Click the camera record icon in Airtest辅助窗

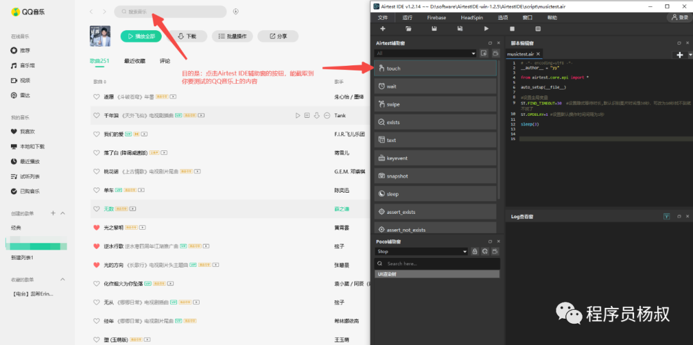[495, 53]
